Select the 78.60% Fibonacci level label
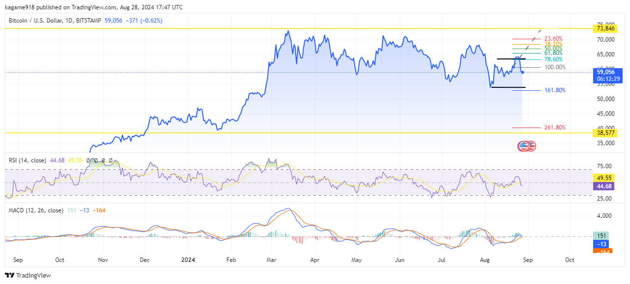The height and width of the screenshot is (284, 630). point(553,59)
